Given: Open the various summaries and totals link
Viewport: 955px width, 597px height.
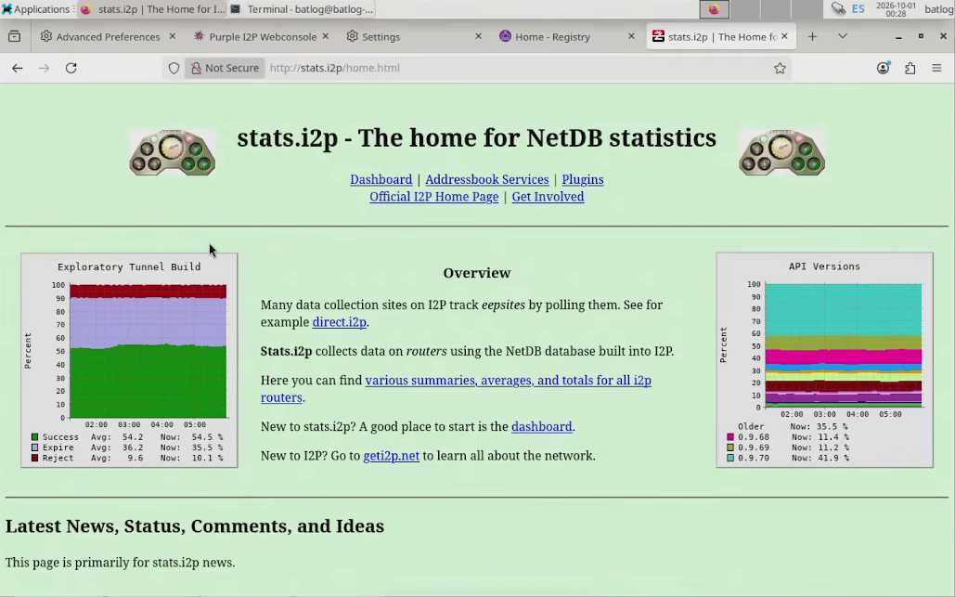Looking at the screenshot, I should (508, 381).
